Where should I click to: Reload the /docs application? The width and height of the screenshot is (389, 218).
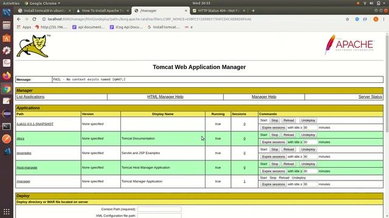[x=289, y=135]
